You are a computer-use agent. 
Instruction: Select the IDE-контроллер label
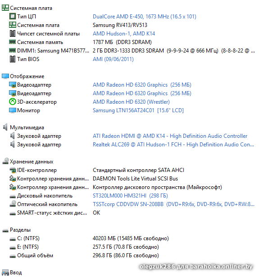37,170
